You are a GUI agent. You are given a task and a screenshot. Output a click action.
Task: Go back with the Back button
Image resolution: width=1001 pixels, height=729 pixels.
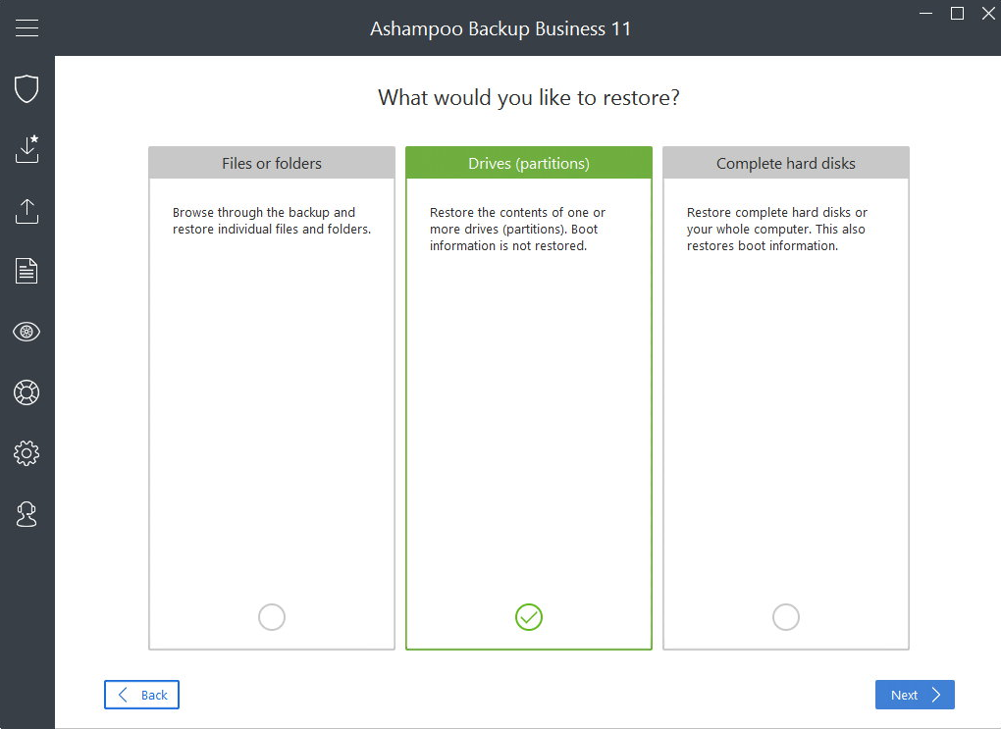point(141,695)
